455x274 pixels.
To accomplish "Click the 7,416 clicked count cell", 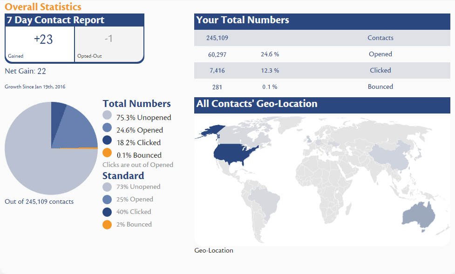I will (x=217, y=70).
